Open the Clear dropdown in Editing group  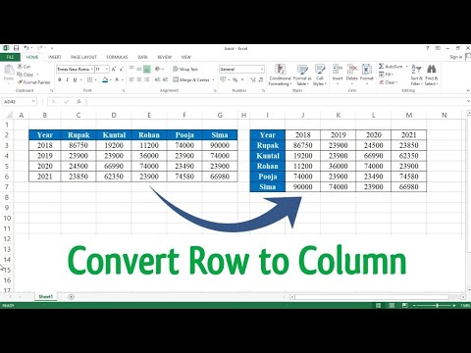coord(389,82)
